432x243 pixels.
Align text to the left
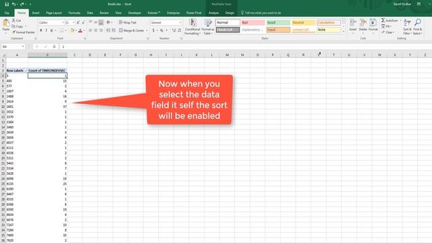click(90, 30)
